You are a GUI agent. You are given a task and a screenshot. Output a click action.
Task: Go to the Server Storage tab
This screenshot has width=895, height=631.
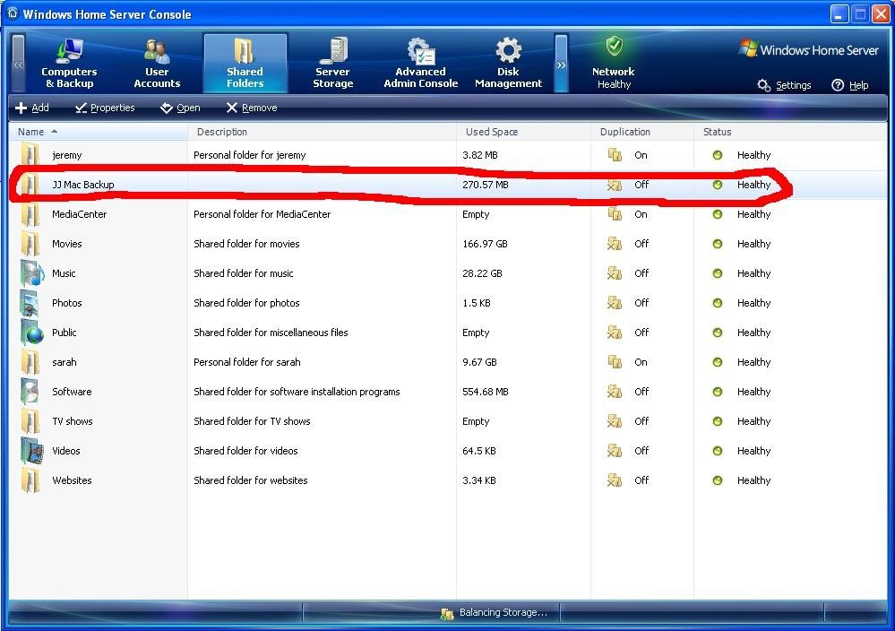[332, 64]
